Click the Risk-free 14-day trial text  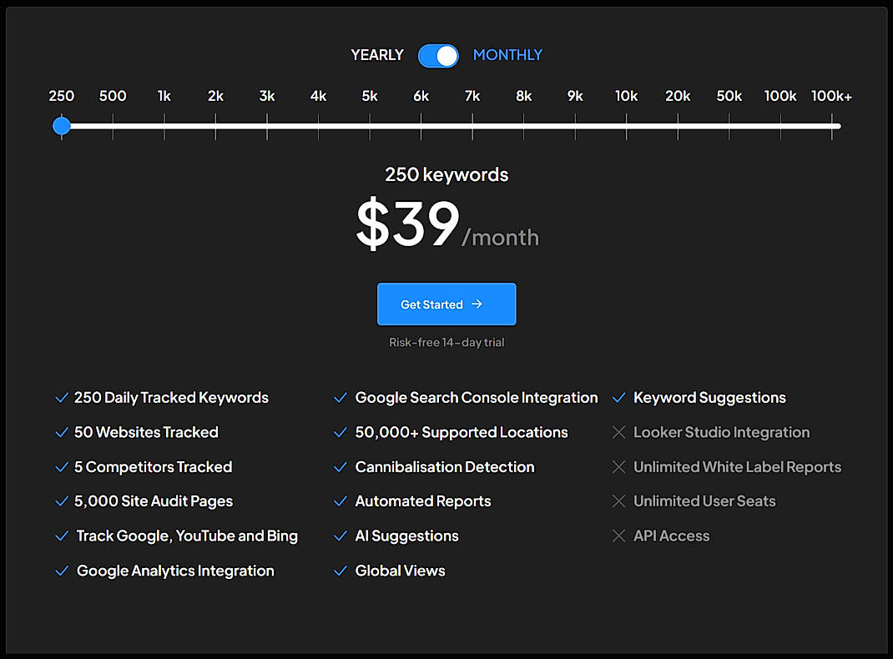[446, 342]
